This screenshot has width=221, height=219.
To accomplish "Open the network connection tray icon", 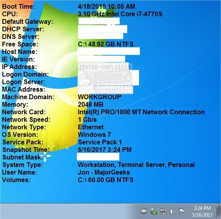I will [x=163, y=211].
